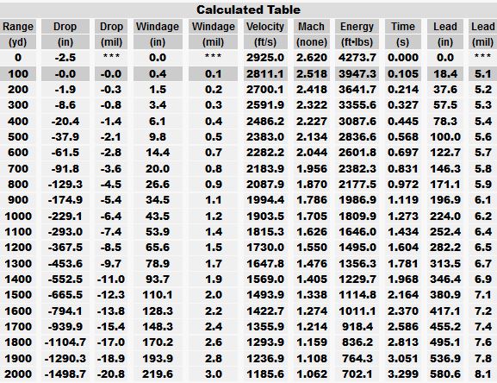Click drop value -229.1 inches
This screenshot has width=497, height=383.
pyautogui.click(x=65, y=217)
